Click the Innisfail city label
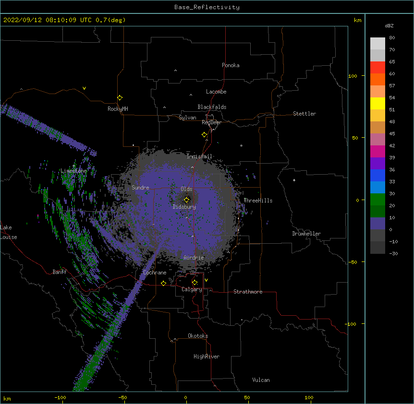 199,156
